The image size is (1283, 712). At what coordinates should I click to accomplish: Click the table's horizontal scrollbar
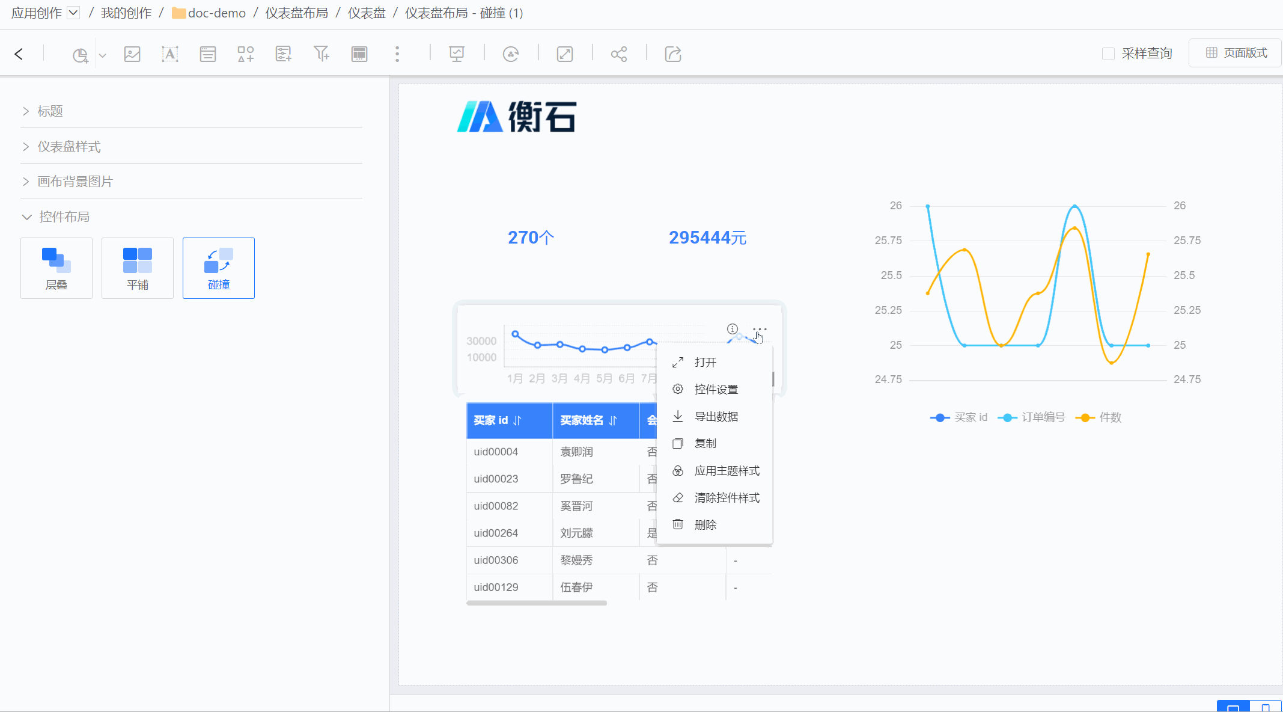pyautogui.click(x=536, y=603)
